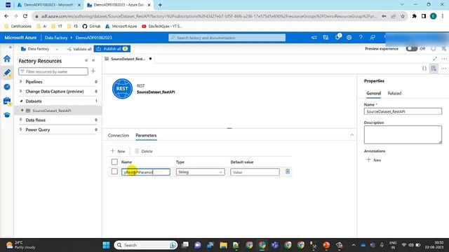Image resolution: width=449 pixels, height=252 pixels.
Task: Expand all resources in Factory Resources
Action: click(86, 61)
